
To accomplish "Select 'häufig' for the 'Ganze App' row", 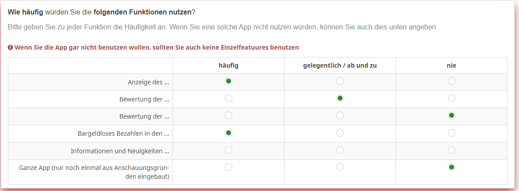I will pyautogui.click(x=228, y=167).
